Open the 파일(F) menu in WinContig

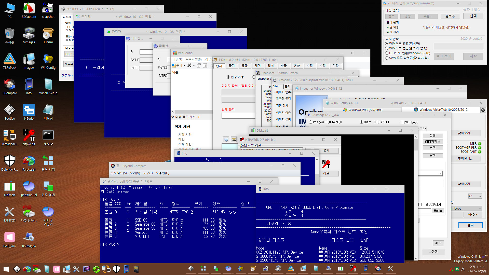click(x=177, y=59)
